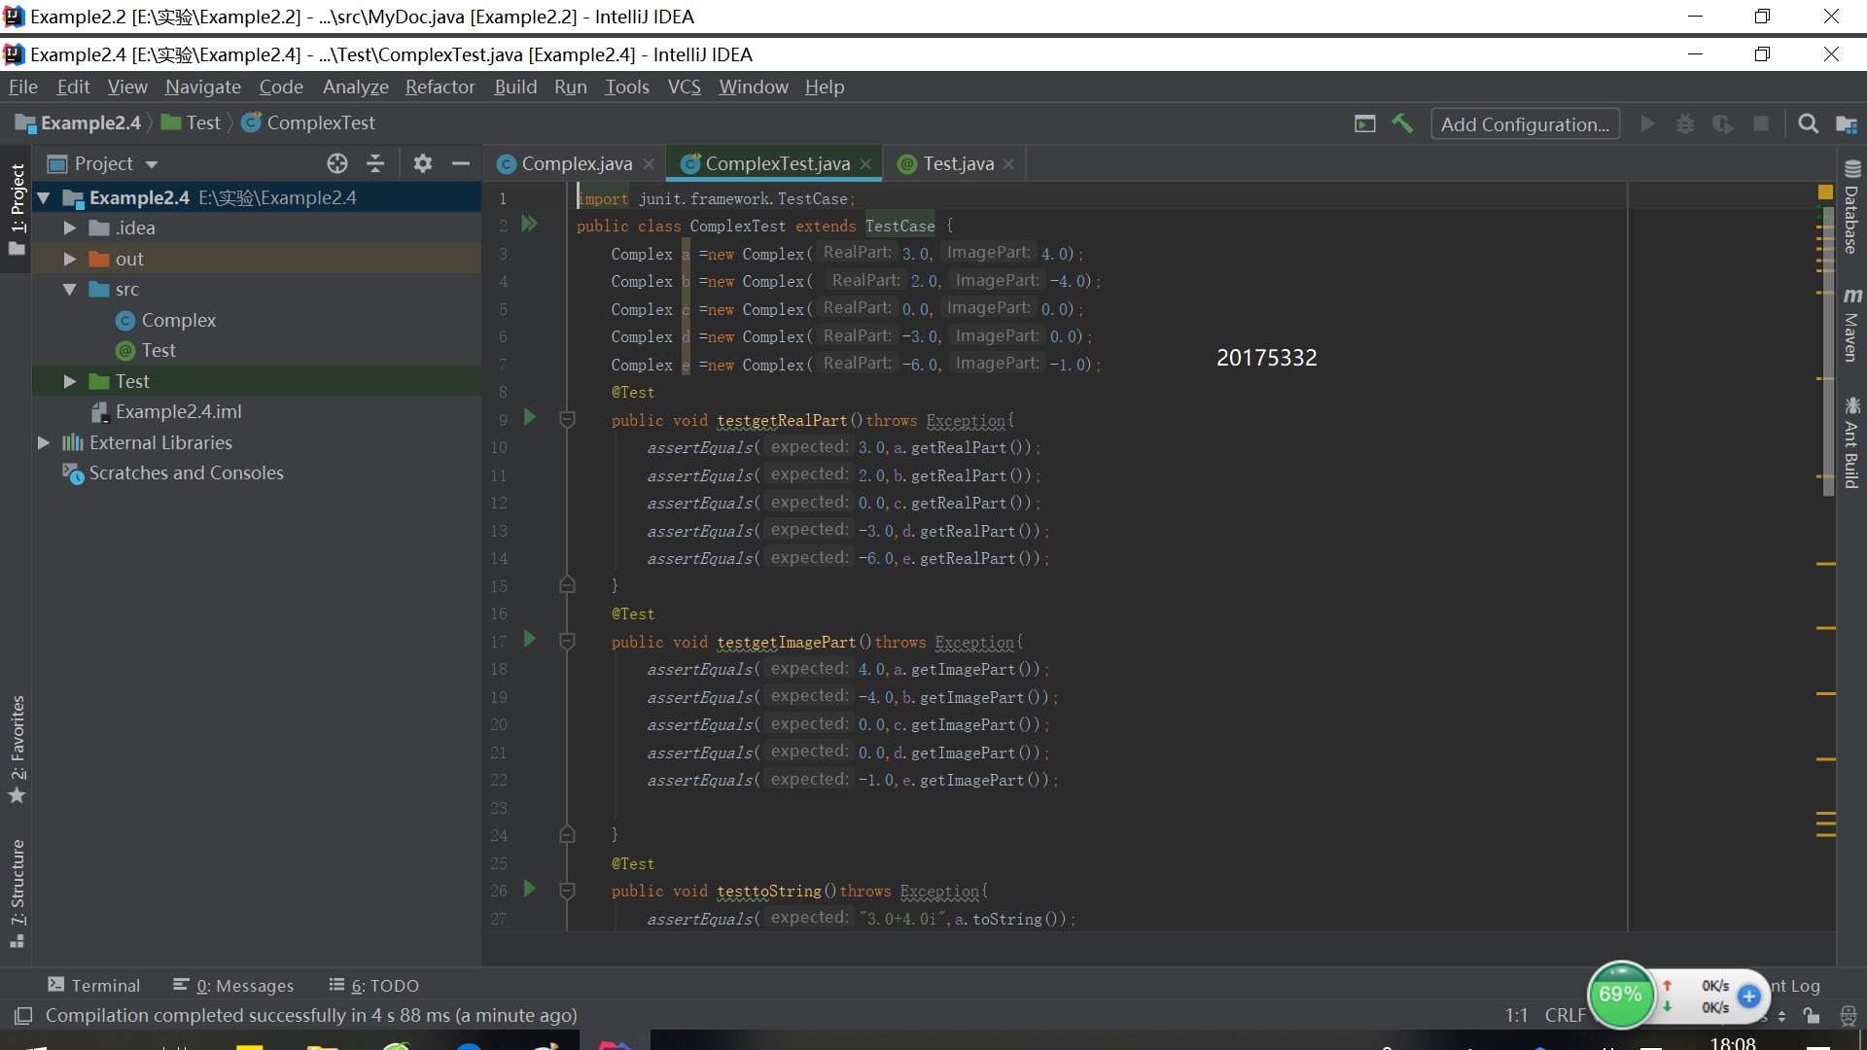This screenshot has height=1050, width=1867.
Task: Click the locate file crosshair icon
Action: [x=337, y=163]
